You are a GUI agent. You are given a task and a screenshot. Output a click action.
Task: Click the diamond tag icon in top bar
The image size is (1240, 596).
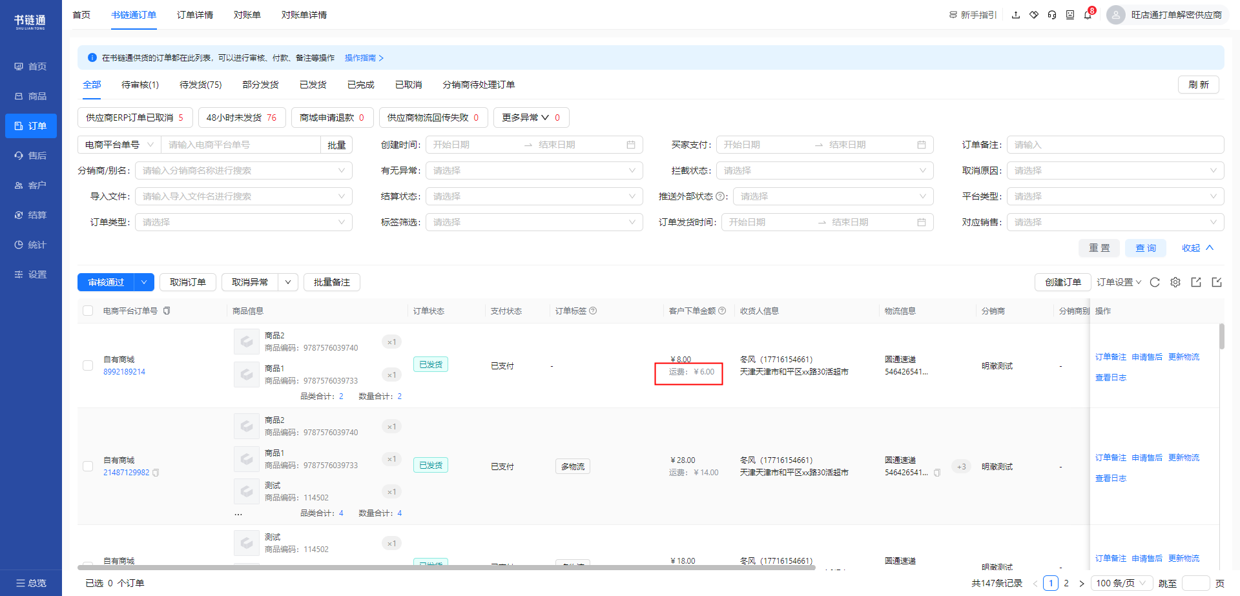coord(1034,15)
